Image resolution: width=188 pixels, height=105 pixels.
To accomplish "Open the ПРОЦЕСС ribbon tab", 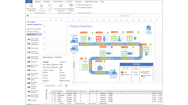I will click(x=78, y=2).
